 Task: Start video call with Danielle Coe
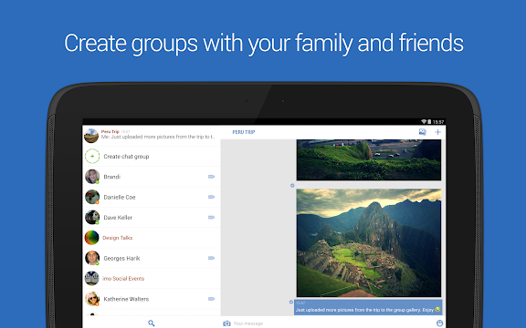(x=211, y=197)
